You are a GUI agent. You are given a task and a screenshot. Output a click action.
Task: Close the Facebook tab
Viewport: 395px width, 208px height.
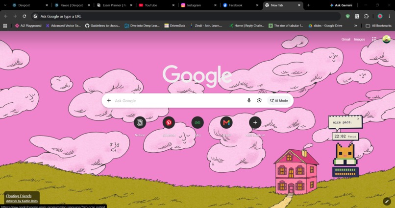[x=257, y=5]
